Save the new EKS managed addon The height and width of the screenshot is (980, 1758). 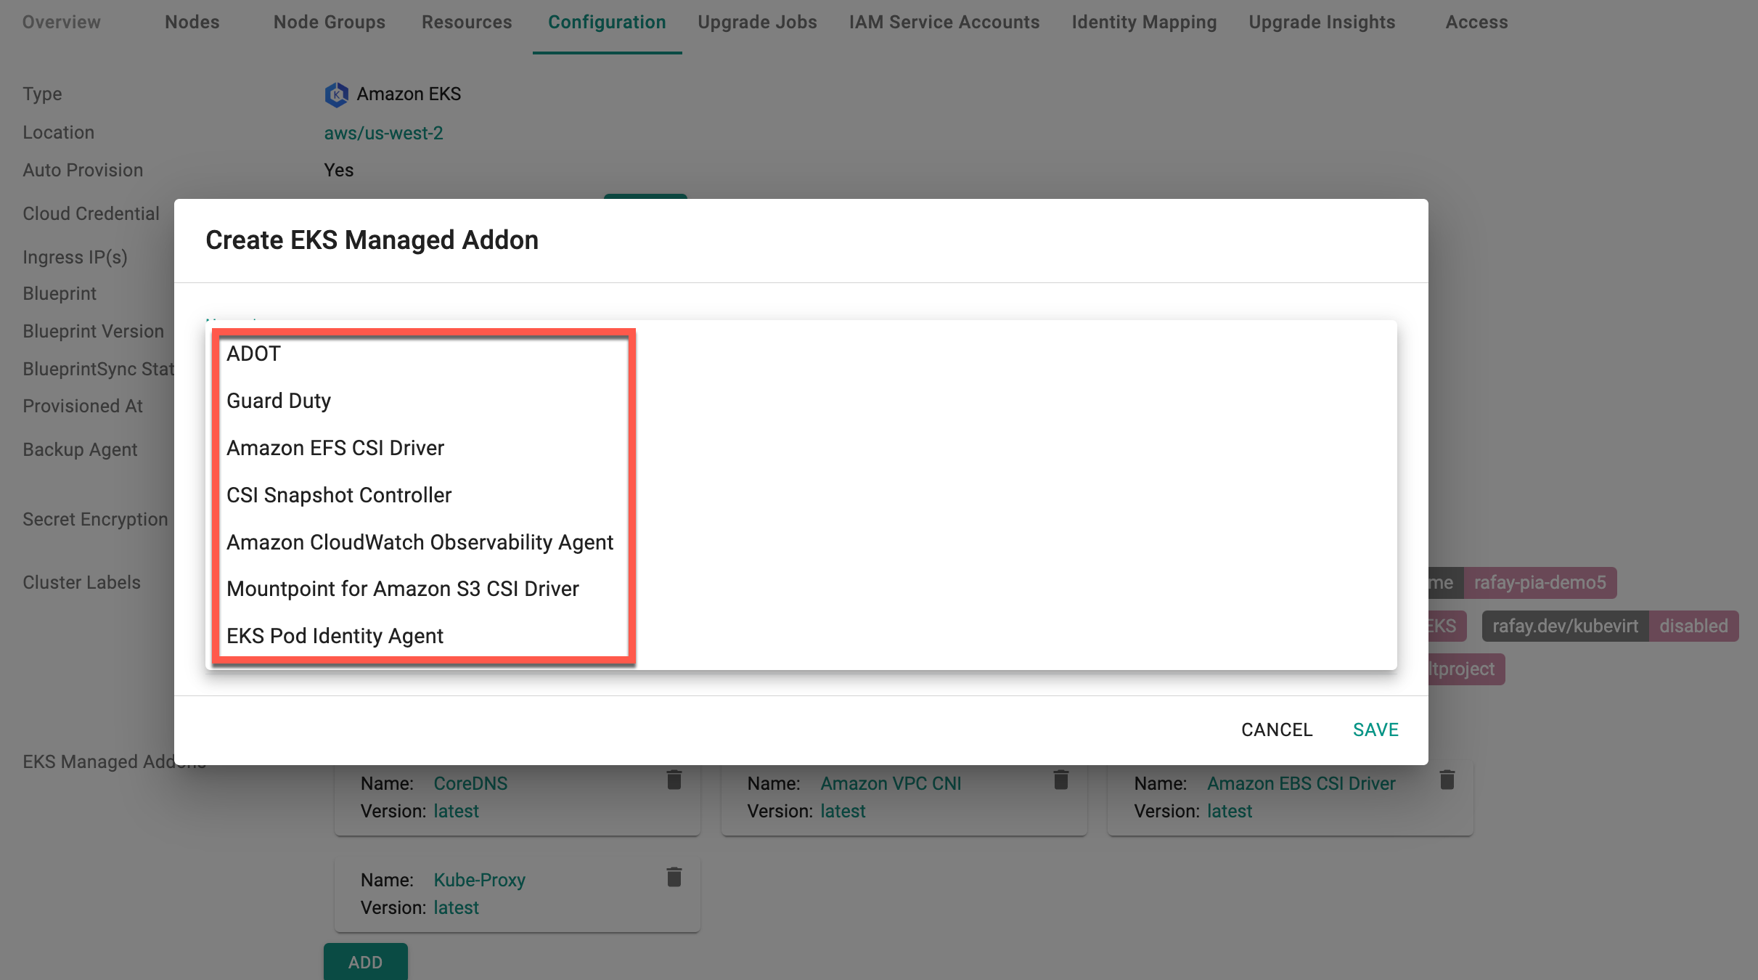click(x=1375, y=730)
